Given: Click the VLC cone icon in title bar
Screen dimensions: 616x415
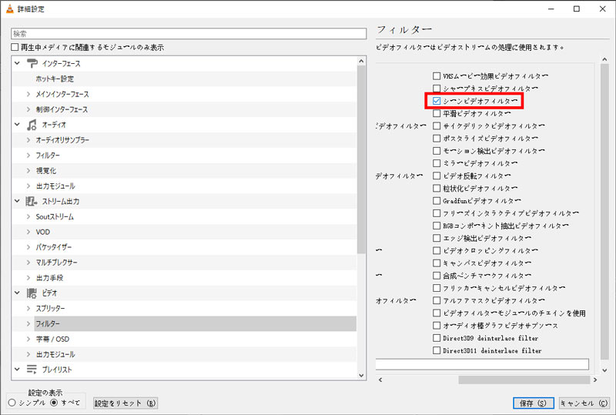Looking at the screenshot, I should click(x=8, y=8).
